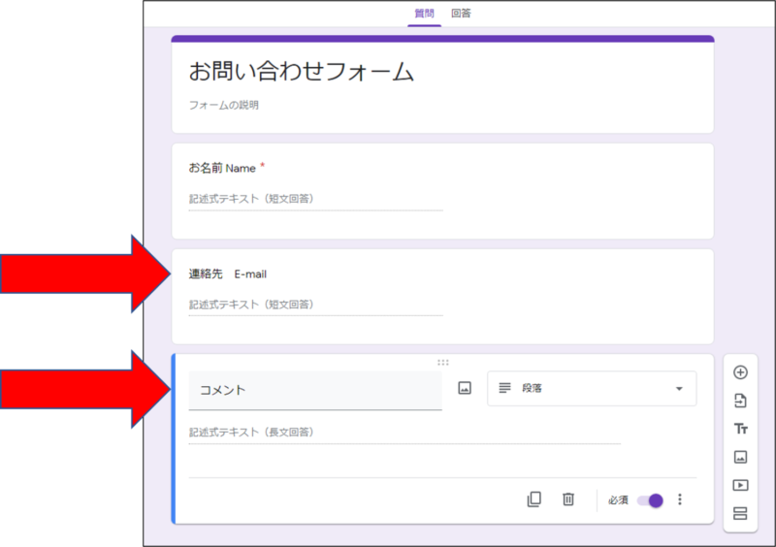The height and width of the screenshot is (547, 776).
Task: Open more options for コメント question
Action: point(680,499)
